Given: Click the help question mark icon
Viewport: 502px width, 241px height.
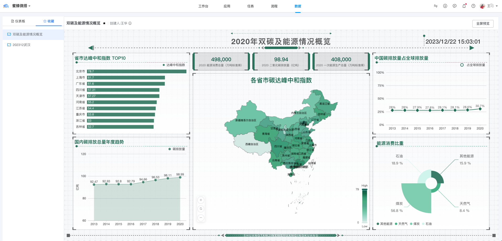Looking at the screenshot, I should [x=473, y=6].
